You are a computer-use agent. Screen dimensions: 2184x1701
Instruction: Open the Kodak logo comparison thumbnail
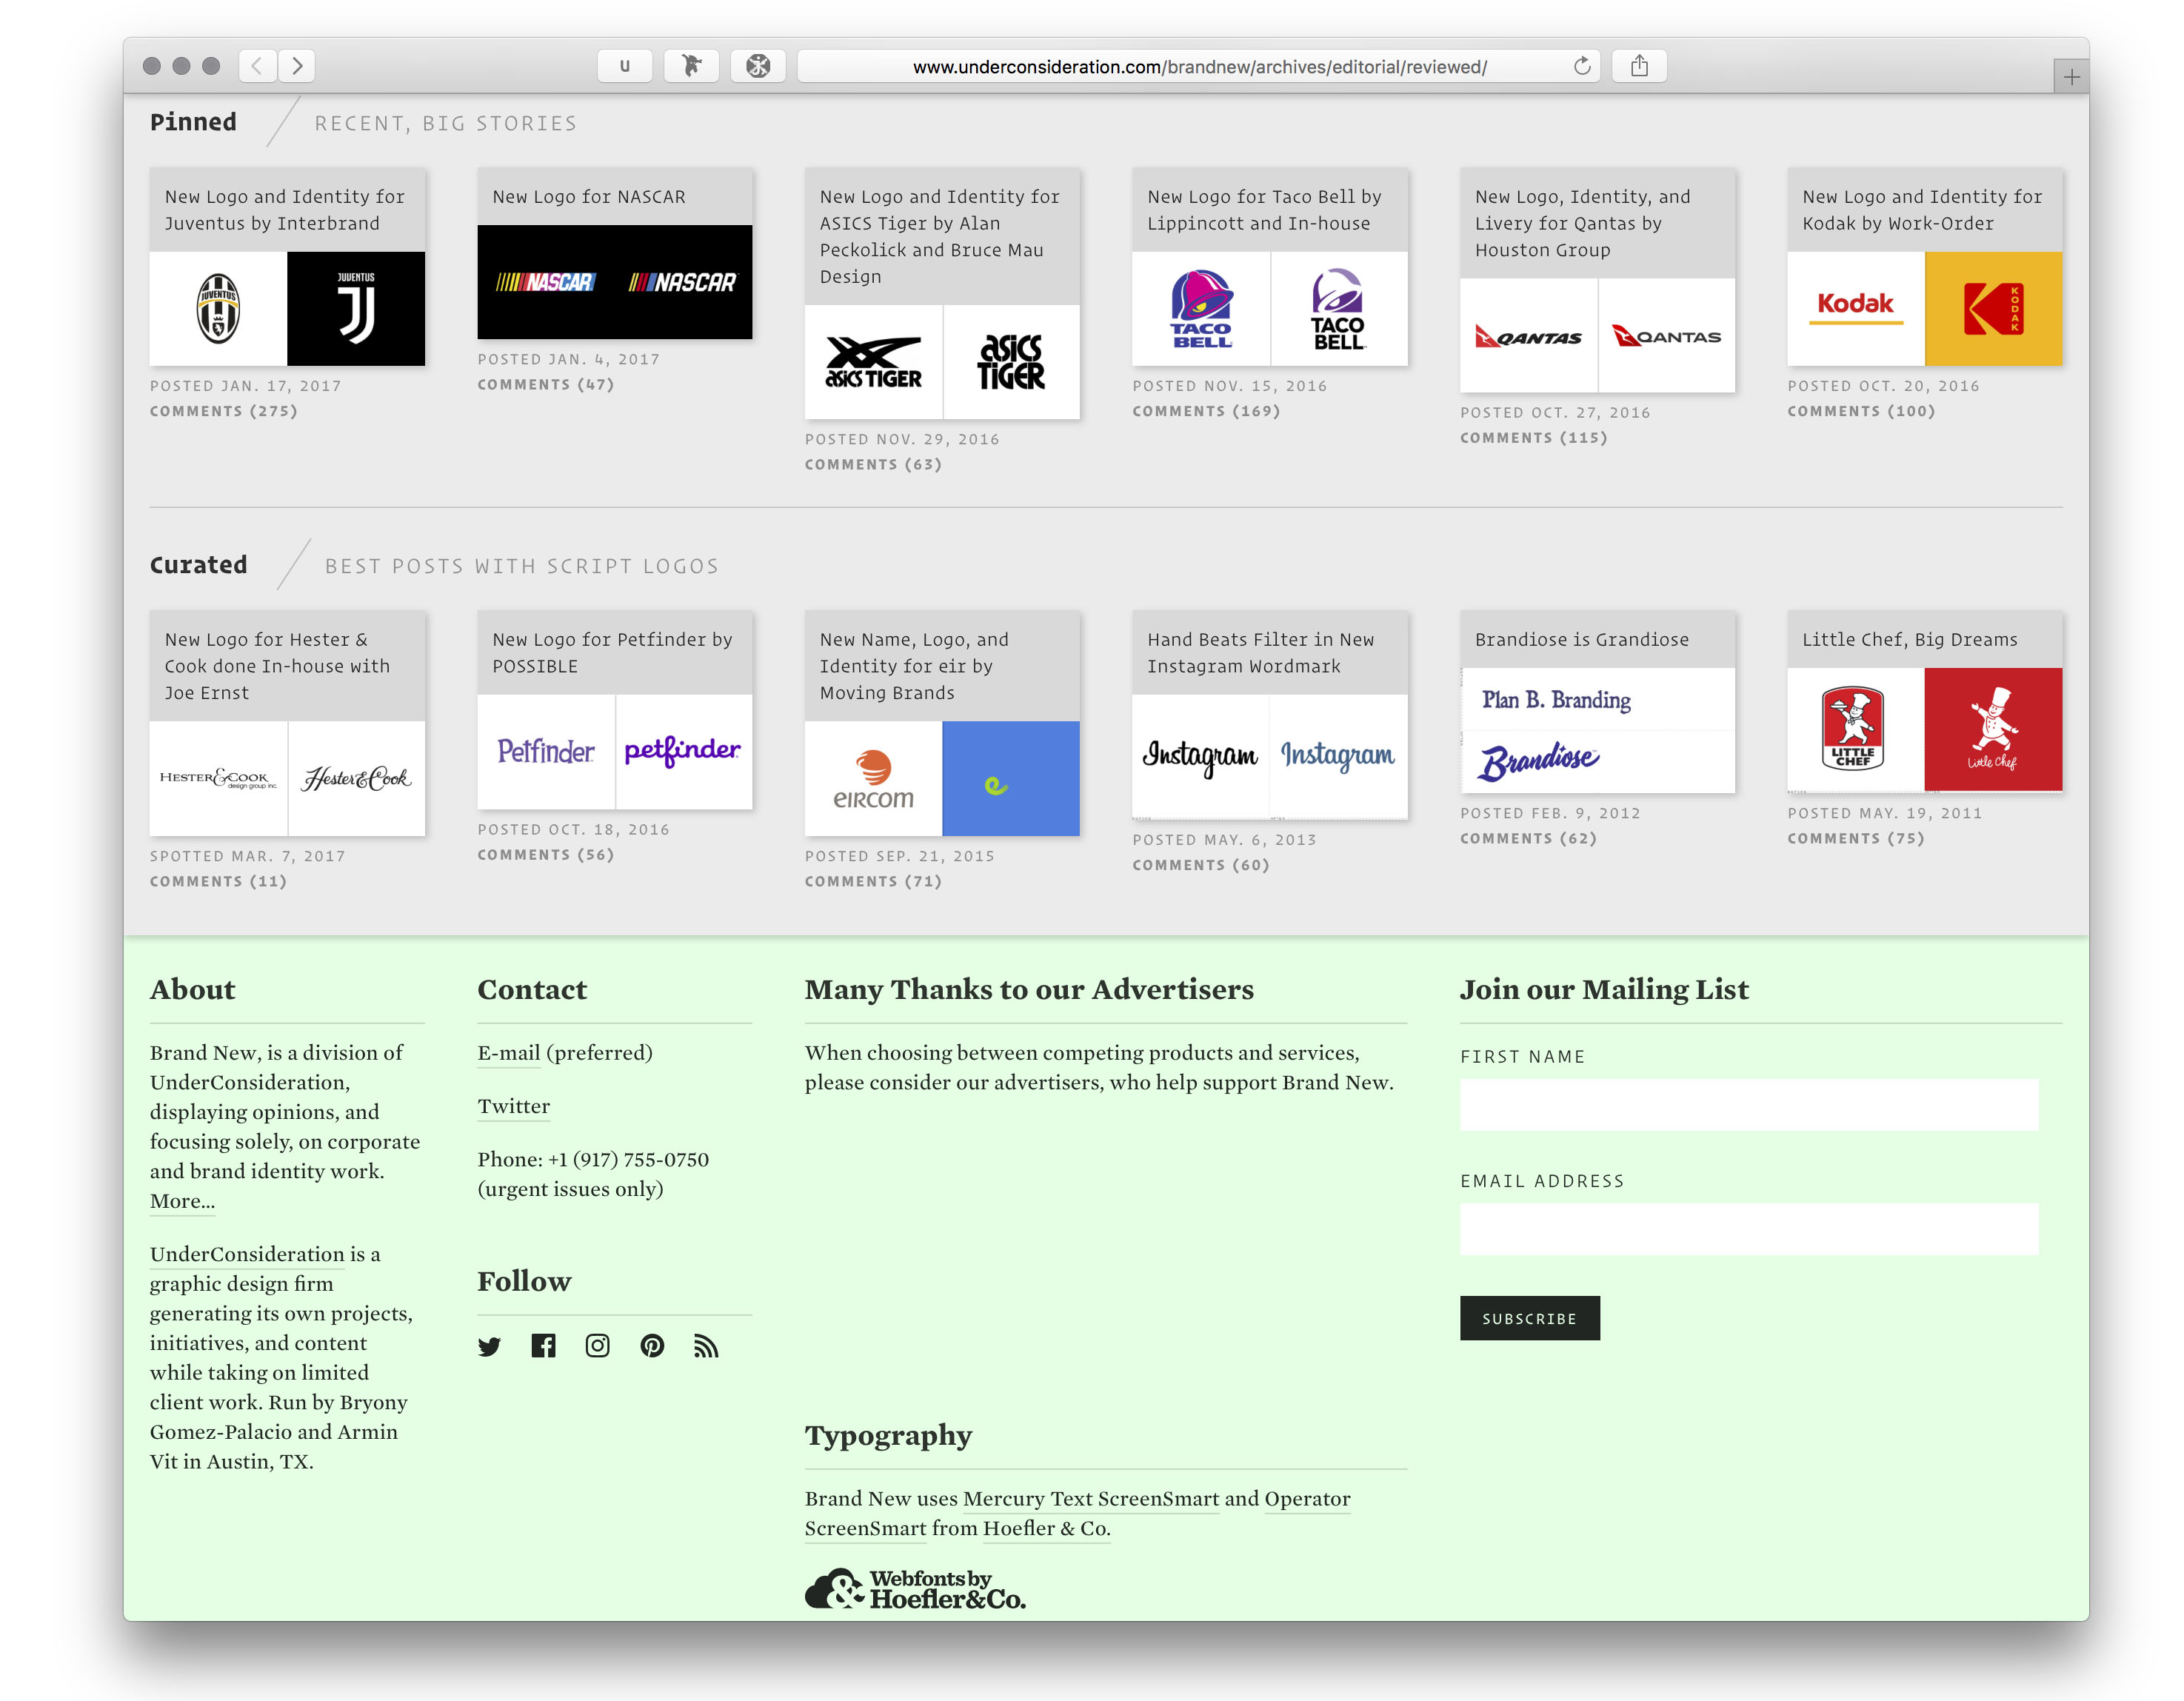point(1924,308)
